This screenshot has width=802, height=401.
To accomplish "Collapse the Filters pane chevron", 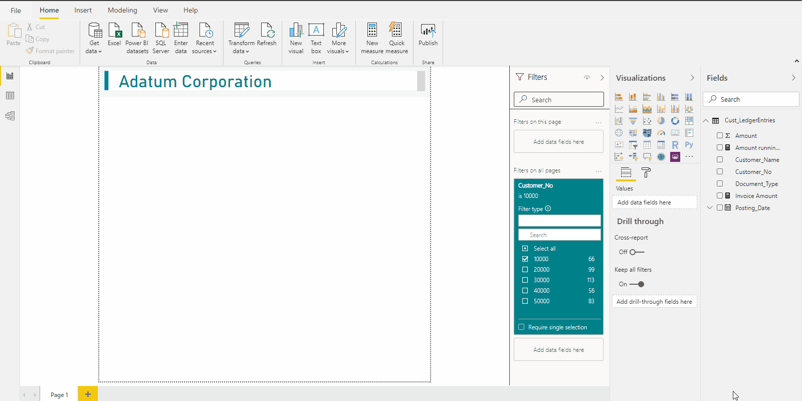I will [x=602, y=78].
